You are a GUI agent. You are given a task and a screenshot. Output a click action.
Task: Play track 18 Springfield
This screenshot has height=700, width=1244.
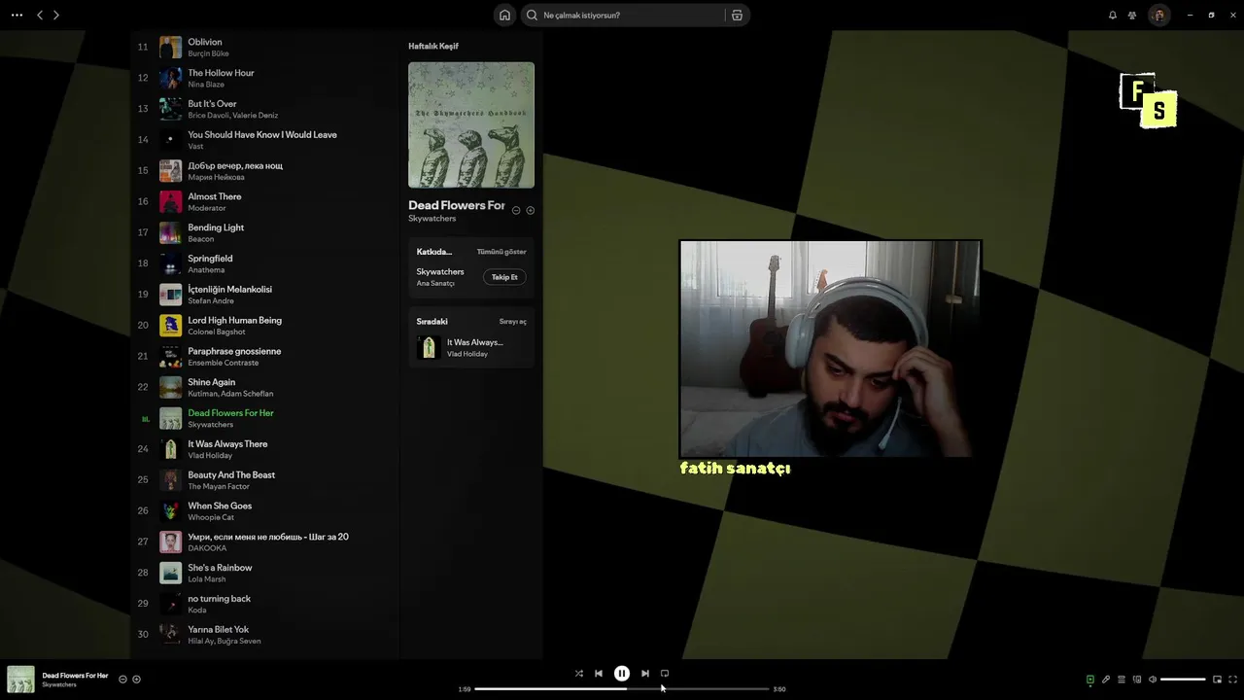(x=262, y=263)
